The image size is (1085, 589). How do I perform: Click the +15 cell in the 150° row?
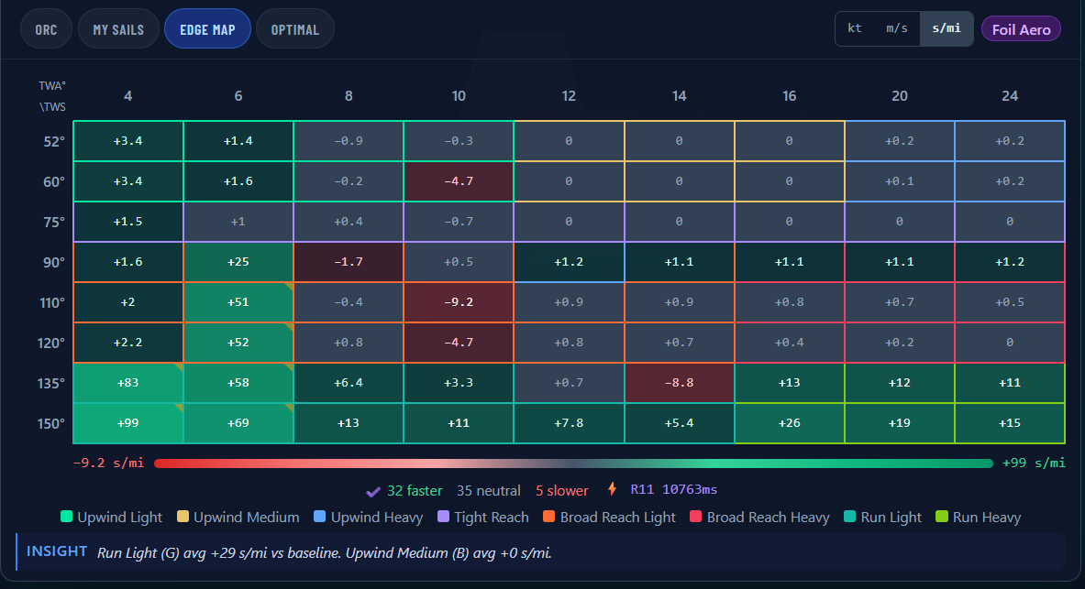point(1010,423)
